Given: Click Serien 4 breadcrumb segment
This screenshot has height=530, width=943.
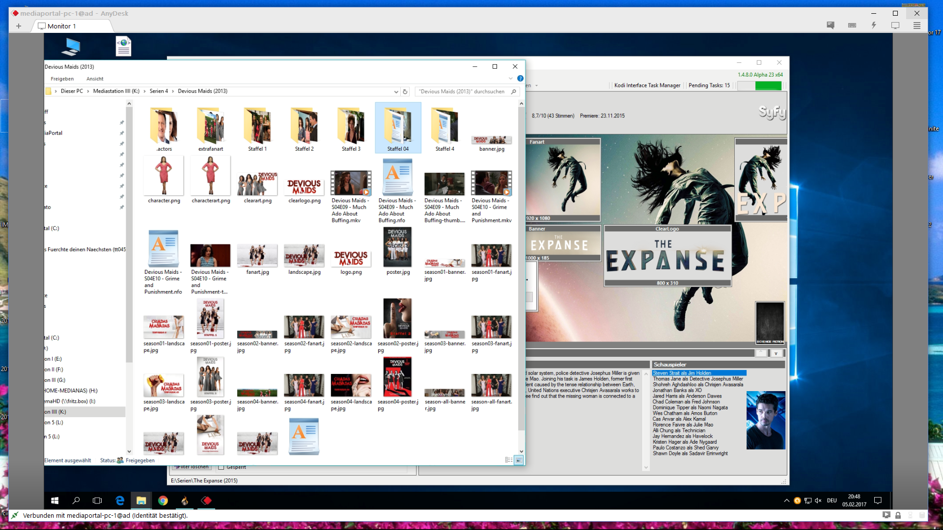Looking at the screenshot, I should click(x=159, y=91).
